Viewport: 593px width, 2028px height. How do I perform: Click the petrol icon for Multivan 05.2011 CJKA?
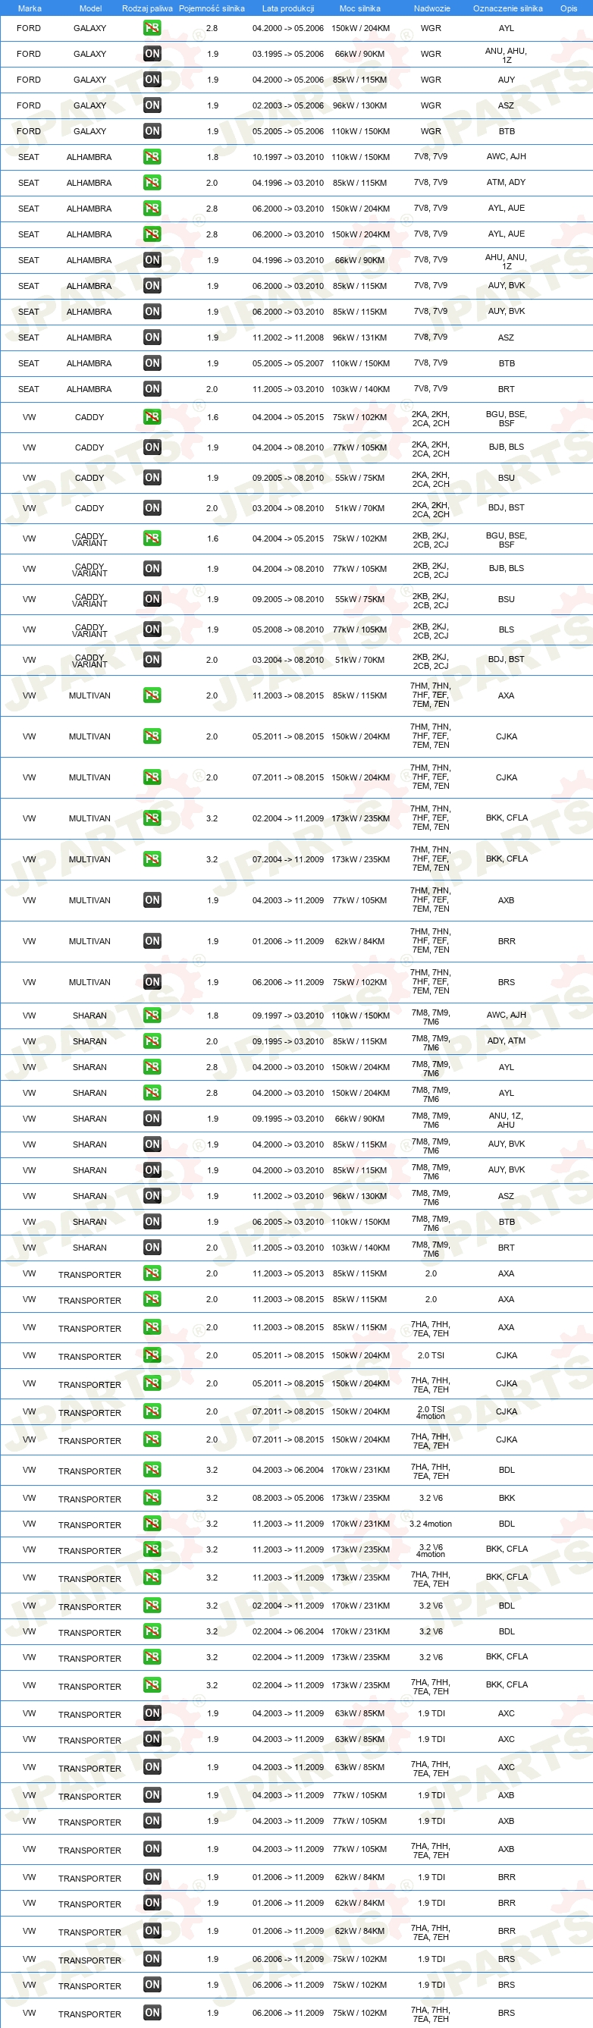(x=152, y=736)
